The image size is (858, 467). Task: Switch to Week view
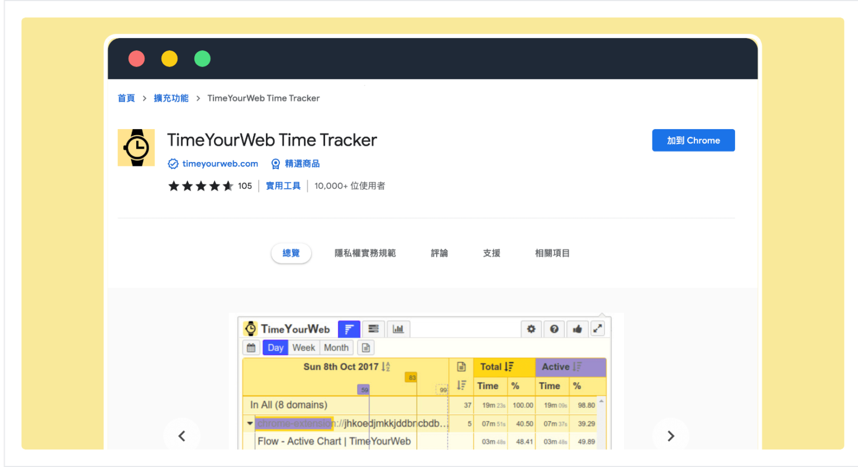[x=304, y=347]
